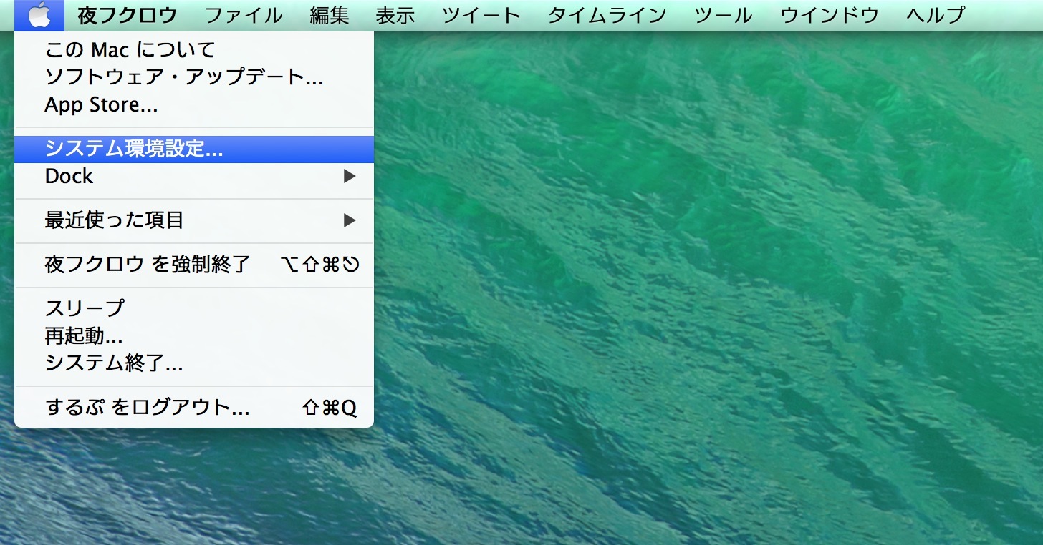Image resolution: width=1043 pixels, height=545 pixels.
Task: Choose するぷ をログアウト…
Action: 194,408
